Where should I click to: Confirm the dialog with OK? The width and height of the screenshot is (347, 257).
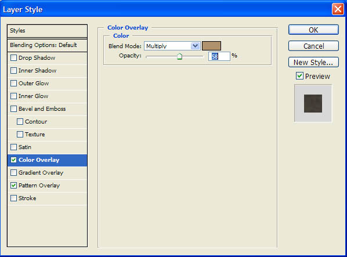tap(313, 30)
